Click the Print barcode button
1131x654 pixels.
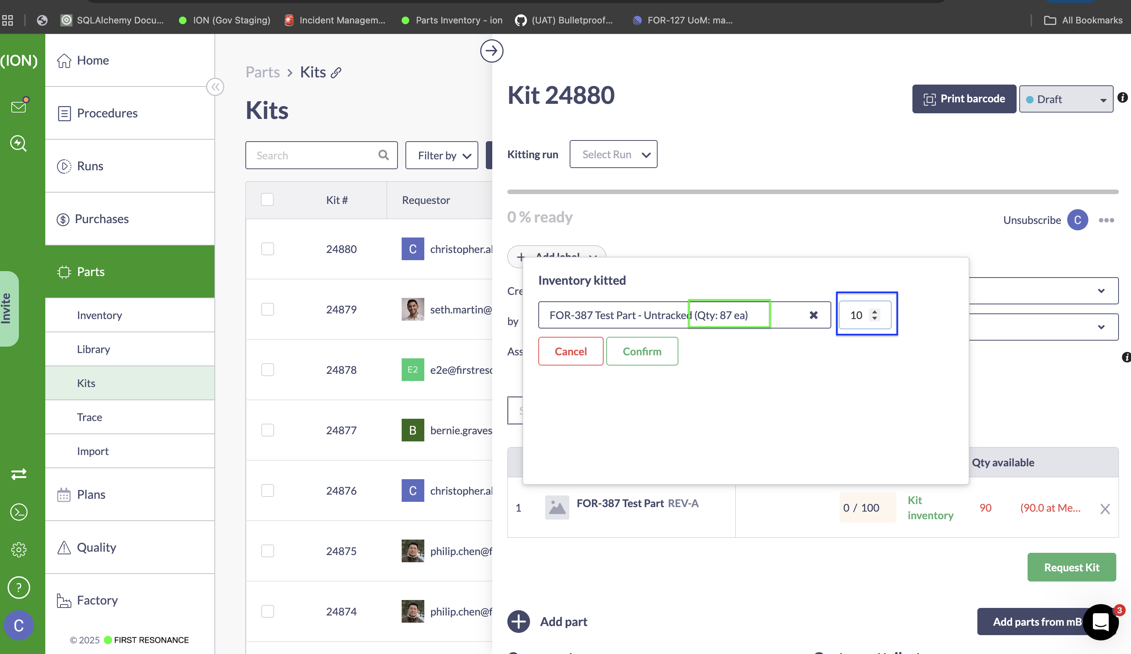964,99
